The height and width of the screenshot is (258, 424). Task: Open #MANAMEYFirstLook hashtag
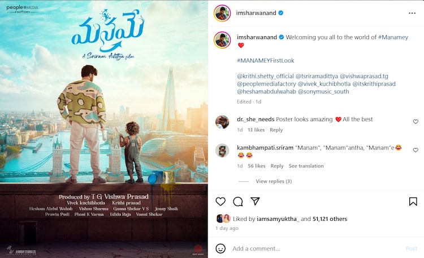(x=265, y=61)
